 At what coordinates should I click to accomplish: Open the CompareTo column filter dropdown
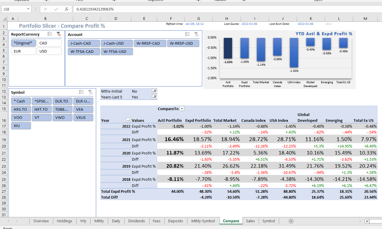click(182, 109)
